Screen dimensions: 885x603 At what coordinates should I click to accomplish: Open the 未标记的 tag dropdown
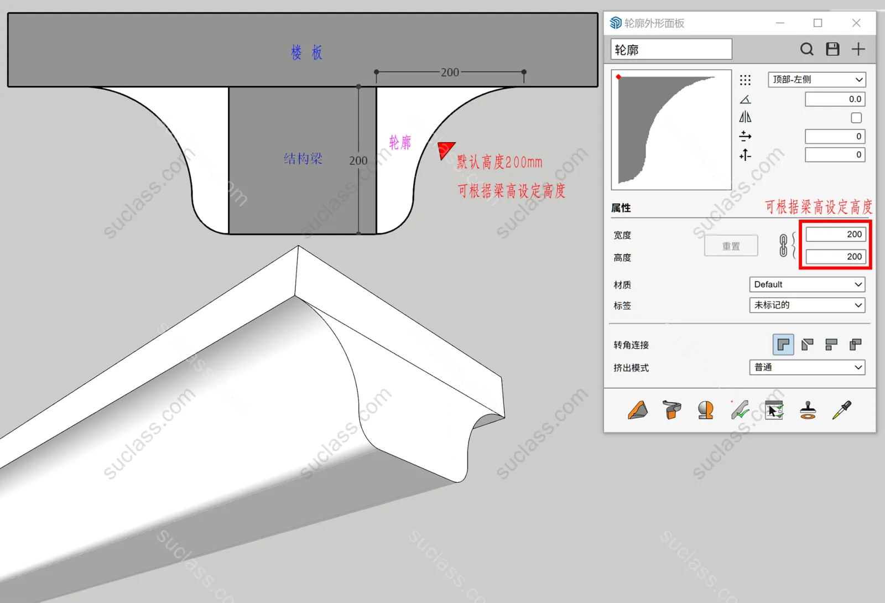(806, 305)
